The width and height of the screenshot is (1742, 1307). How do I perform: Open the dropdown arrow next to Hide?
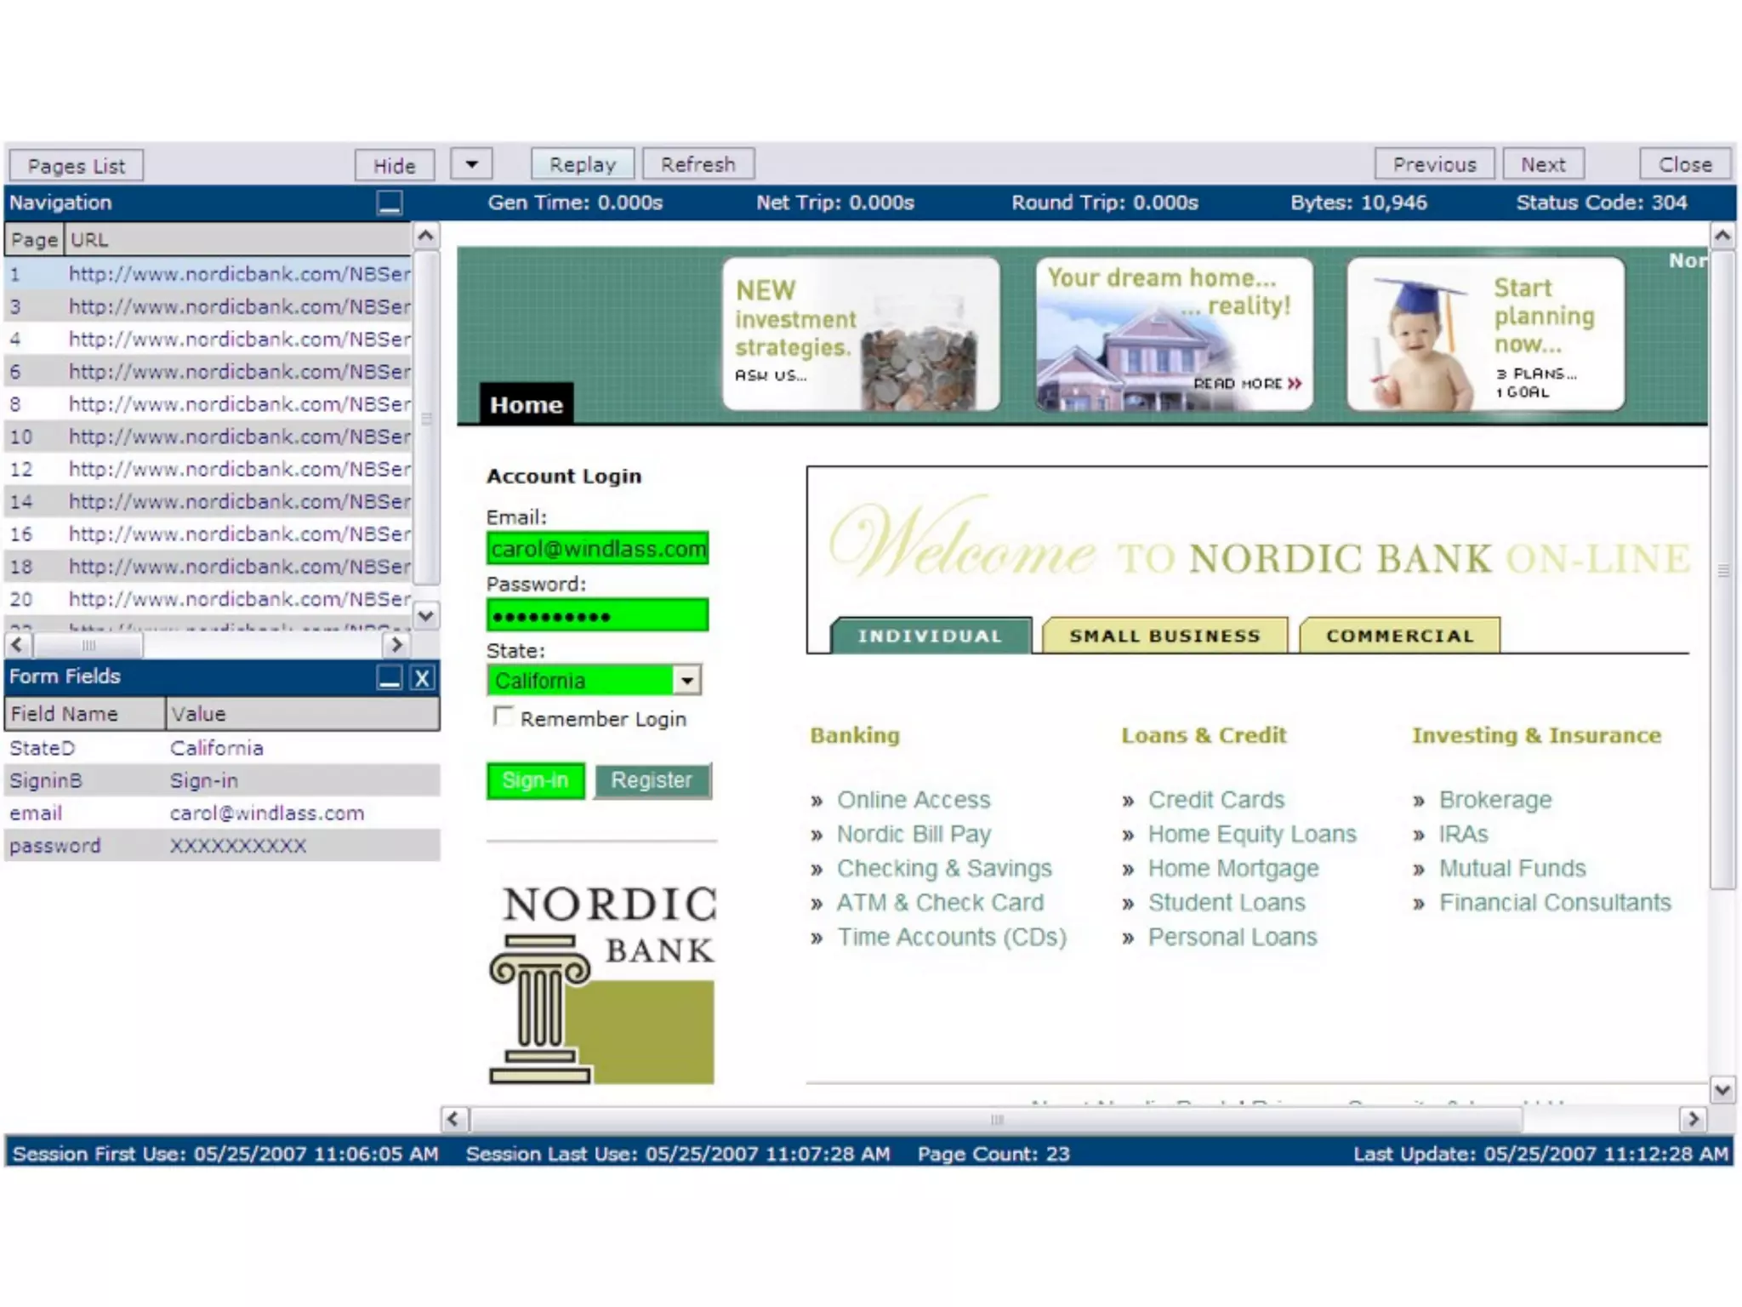[472, 163]
